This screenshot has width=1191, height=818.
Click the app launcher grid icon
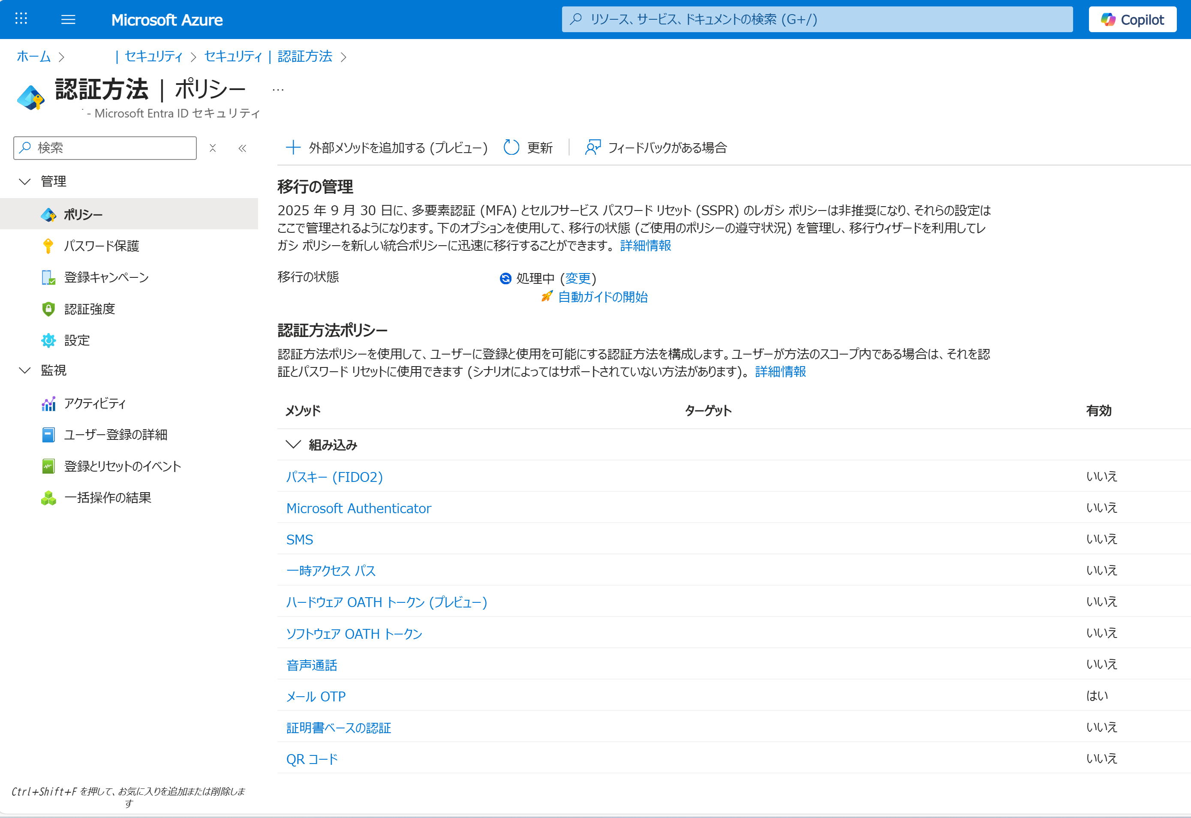[21, 19]
